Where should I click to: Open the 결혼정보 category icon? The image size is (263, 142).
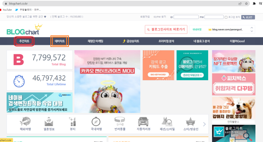coord(49,122)
